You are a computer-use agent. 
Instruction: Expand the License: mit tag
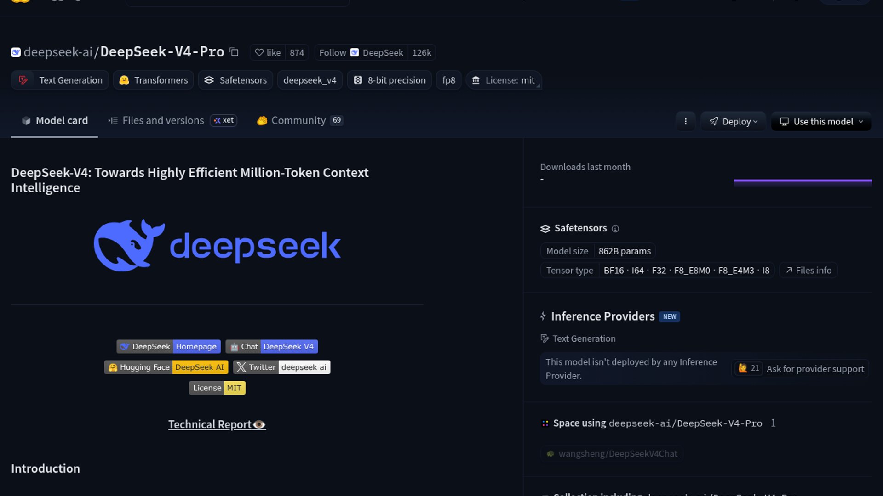coord(504,80)
